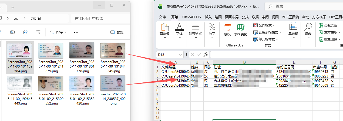Open a new Explorer tab with plus button
Screen dimensions: 343x121
point(13,8)
